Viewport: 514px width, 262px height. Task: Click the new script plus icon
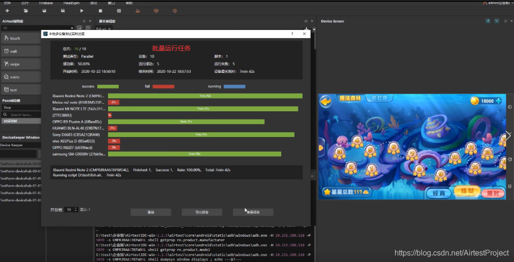point(7,11)
